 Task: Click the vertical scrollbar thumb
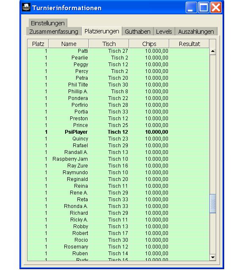click(x=213, y=203)
